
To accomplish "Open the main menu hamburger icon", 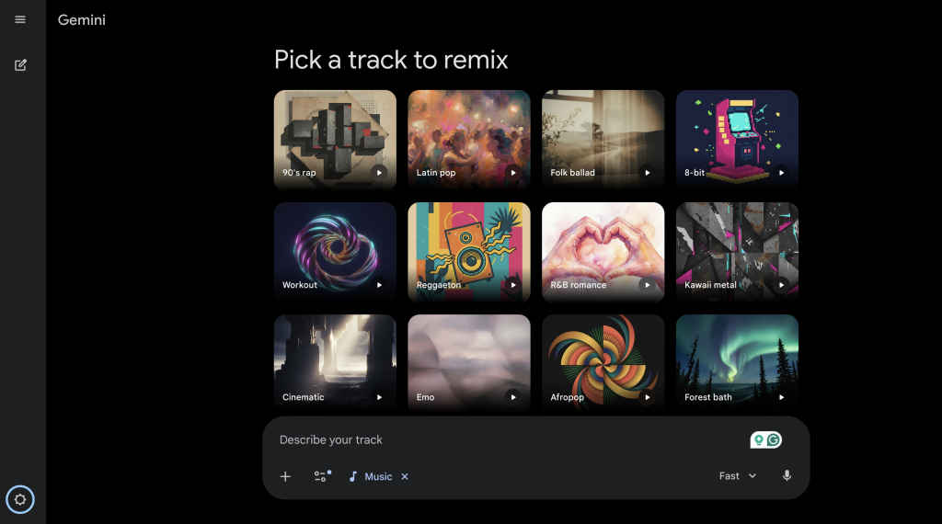I will (20, 19).
